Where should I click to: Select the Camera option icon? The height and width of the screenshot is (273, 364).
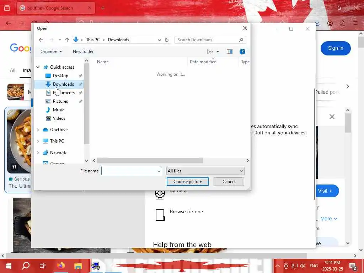coord(160,194)
